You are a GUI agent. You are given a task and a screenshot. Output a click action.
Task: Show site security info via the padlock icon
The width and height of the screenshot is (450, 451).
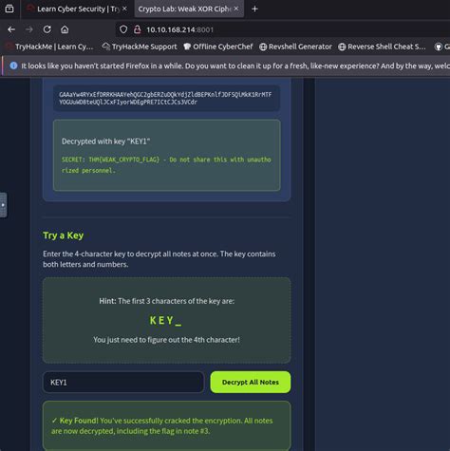[137, 29]
